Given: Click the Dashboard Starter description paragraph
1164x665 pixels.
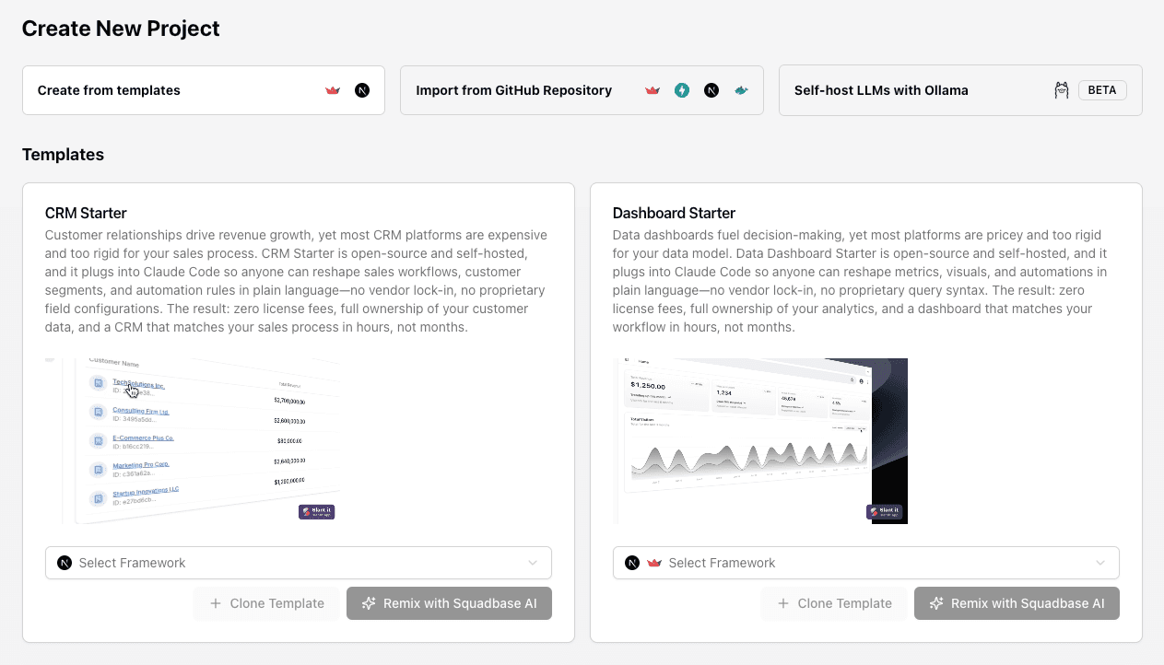Looking at the screenshot, I should 860,281.
